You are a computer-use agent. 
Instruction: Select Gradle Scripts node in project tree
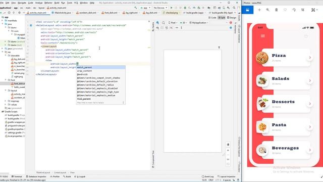click(x=10, y=112)
